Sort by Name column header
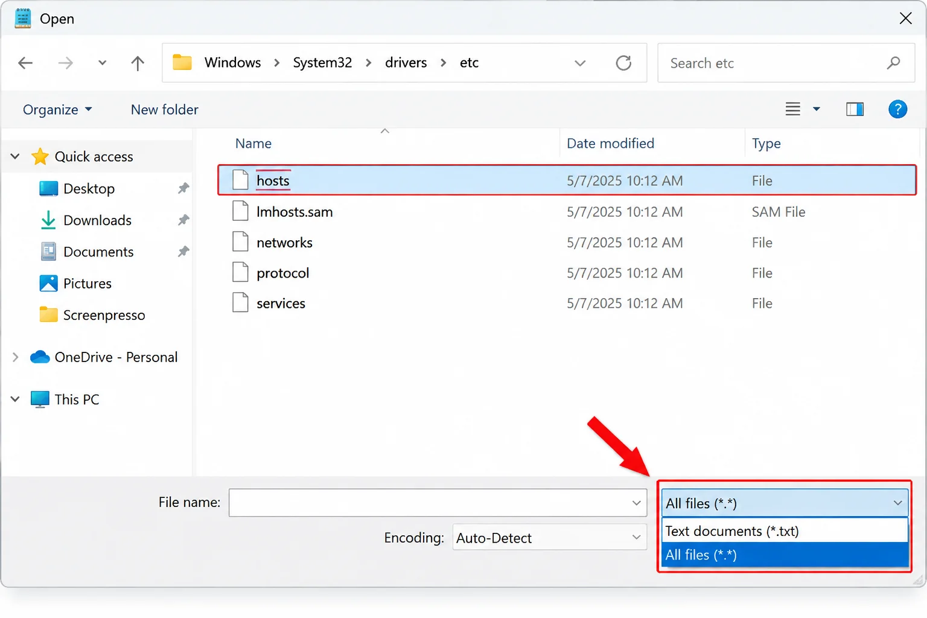Viewport: 927px width, 618px height. pos(253,144)
